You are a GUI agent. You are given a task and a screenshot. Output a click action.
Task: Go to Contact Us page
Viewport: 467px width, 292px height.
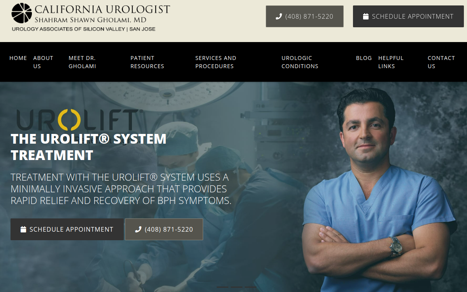click(441, 62)
